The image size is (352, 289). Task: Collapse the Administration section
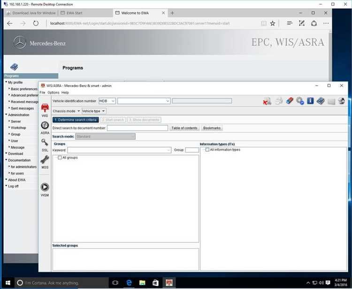point(18,115)
